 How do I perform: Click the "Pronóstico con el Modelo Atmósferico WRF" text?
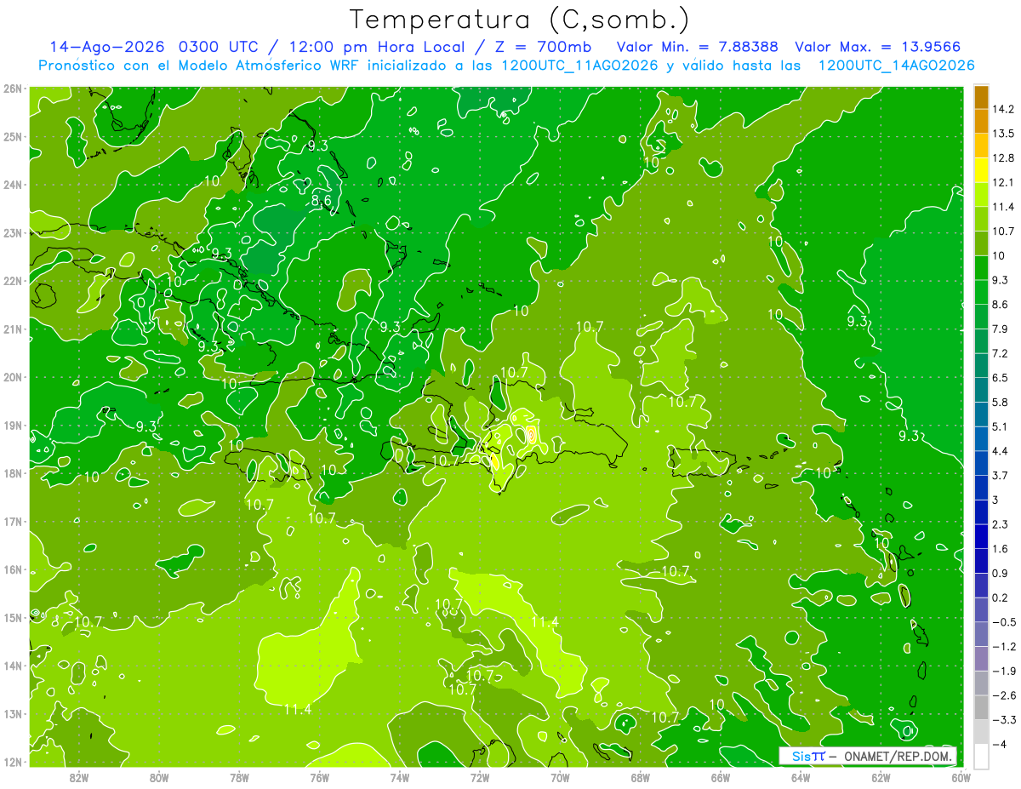197,66
